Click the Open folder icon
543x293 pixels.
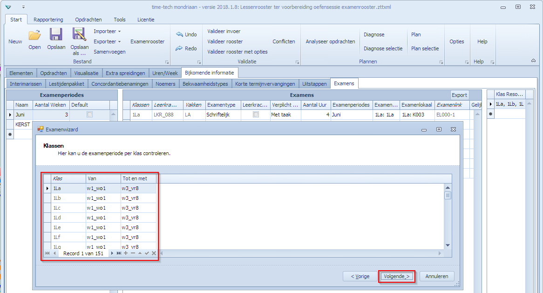(x=34, y=35)
